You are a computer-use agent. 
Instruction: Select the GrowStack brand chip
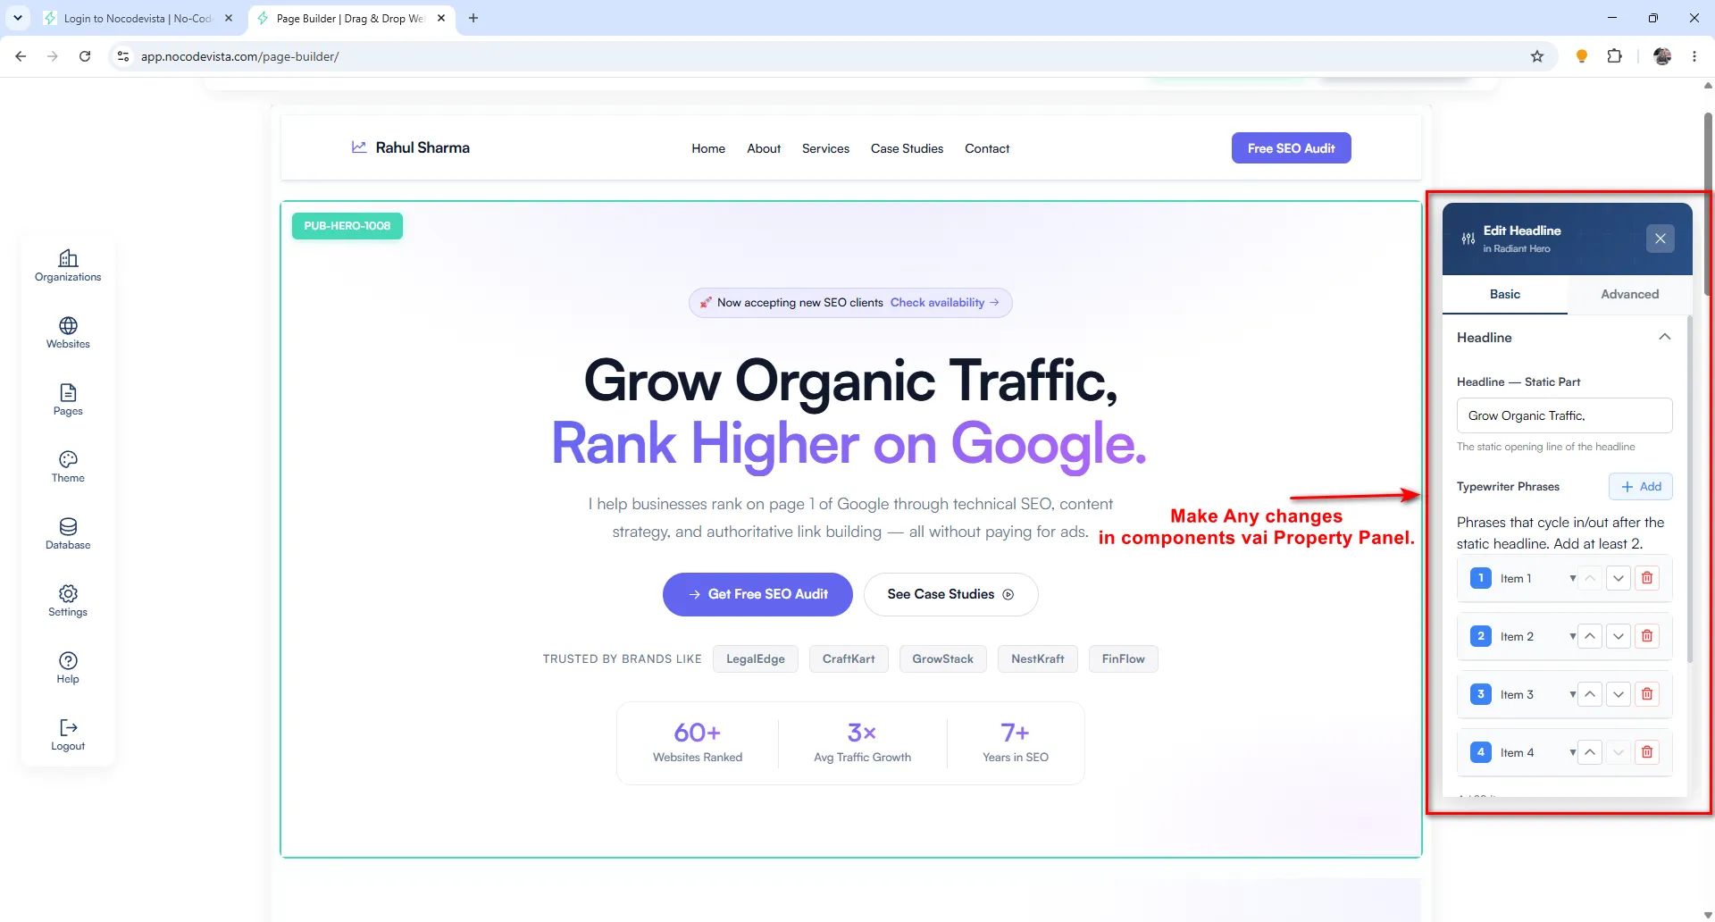(x=942, y=659)
